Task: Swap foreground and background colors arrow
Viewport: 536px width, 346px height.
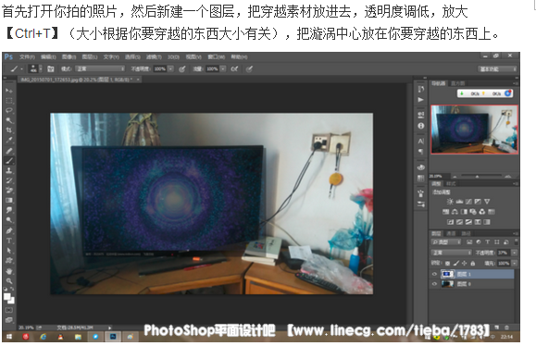Action: pyautogui.click(x=13, y=290)
